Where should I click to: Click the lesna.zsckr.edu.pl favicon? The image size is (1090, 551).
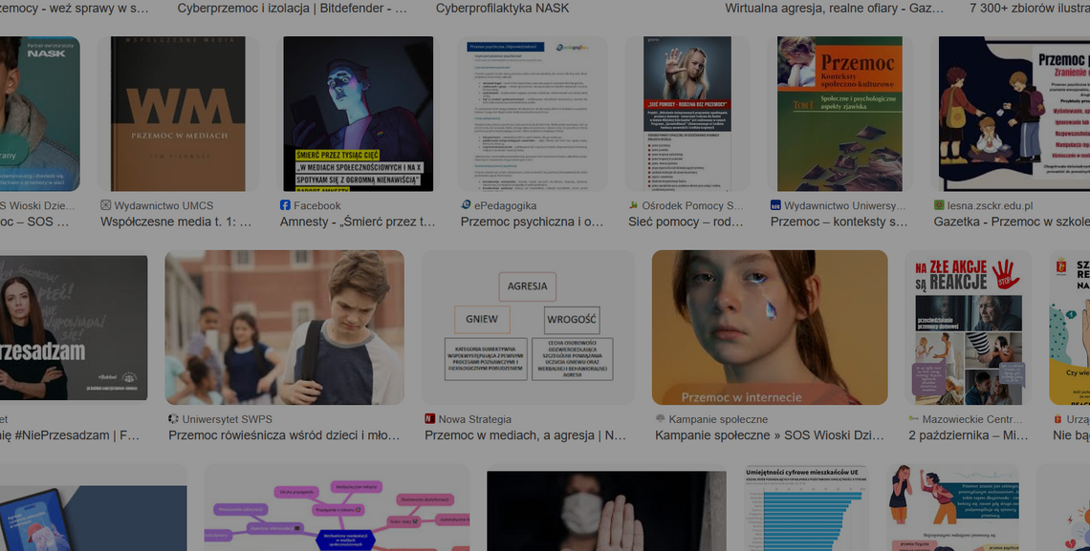[x=939, y=205]
